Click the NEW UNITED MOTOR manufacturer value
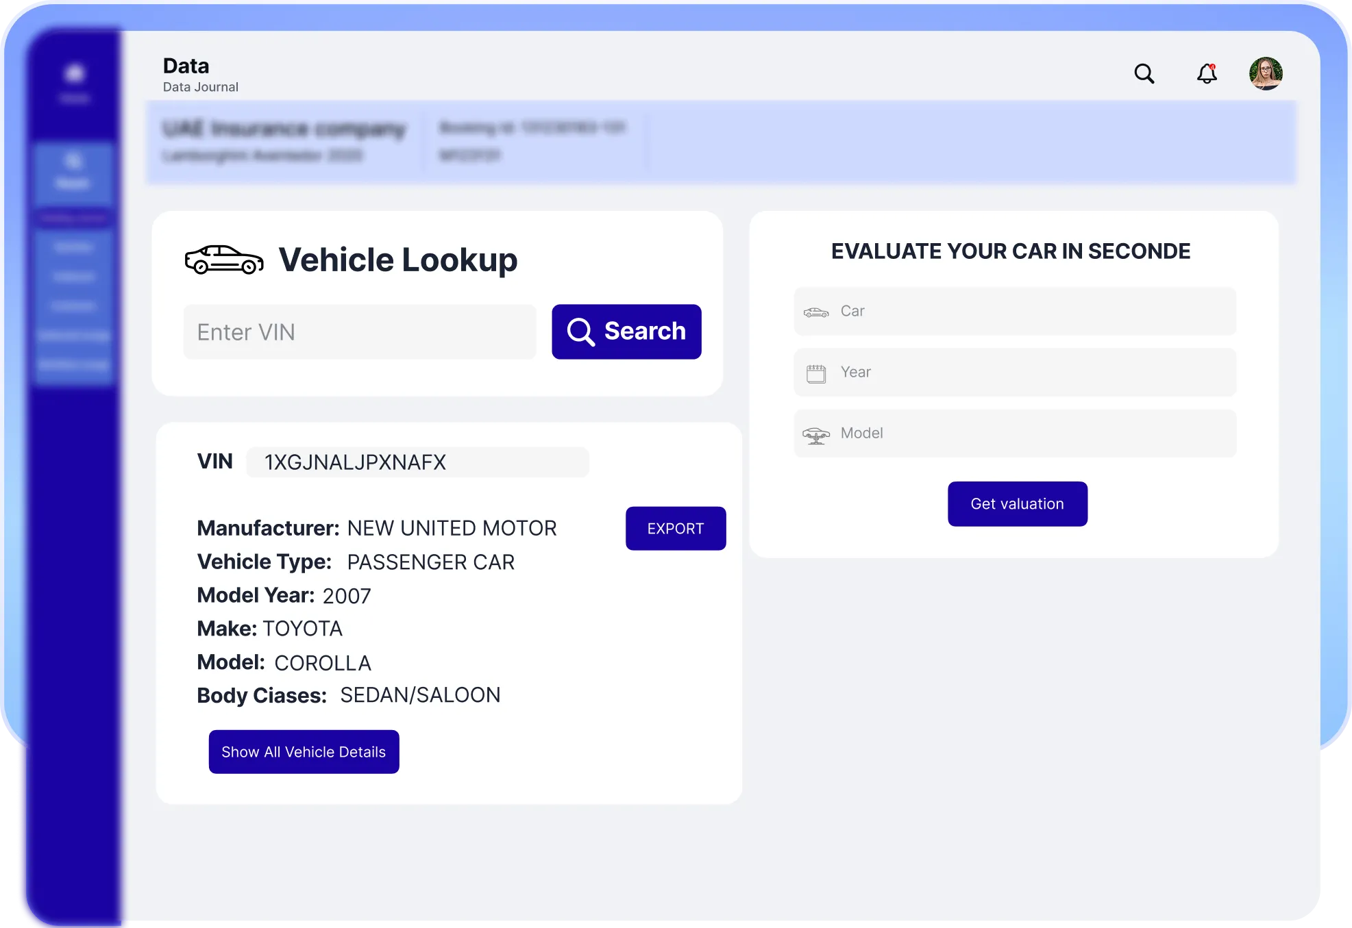The height and width of the screenshot is (928, 1352). (x=452, y=528)
